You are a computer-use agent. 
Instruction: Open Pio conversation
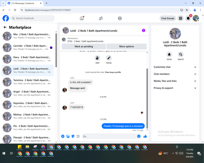tap(27, 128)
